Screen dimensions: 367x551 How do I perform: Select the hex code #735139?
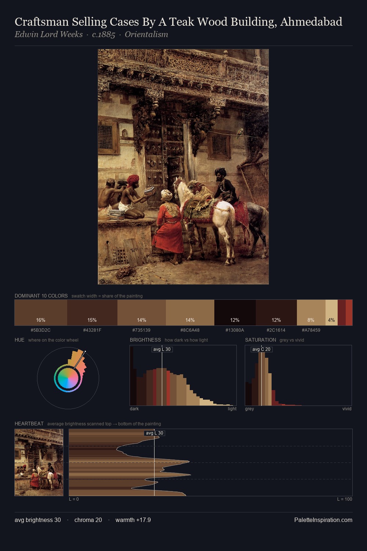[x=142, y=330]
